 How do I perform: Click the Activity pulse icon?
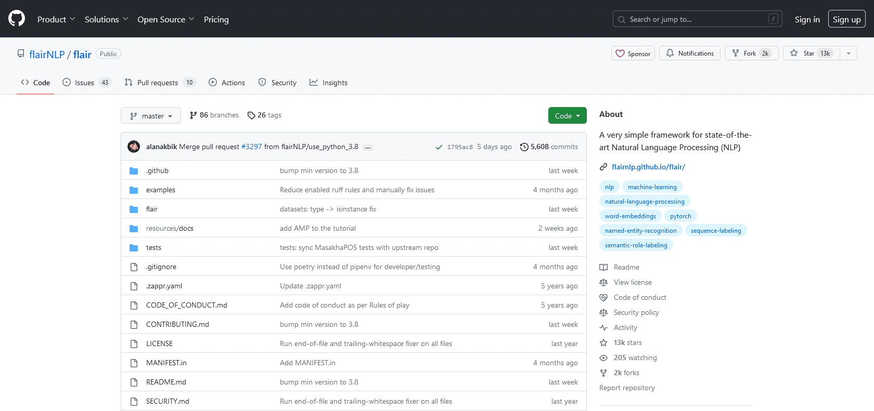[603, 327]
